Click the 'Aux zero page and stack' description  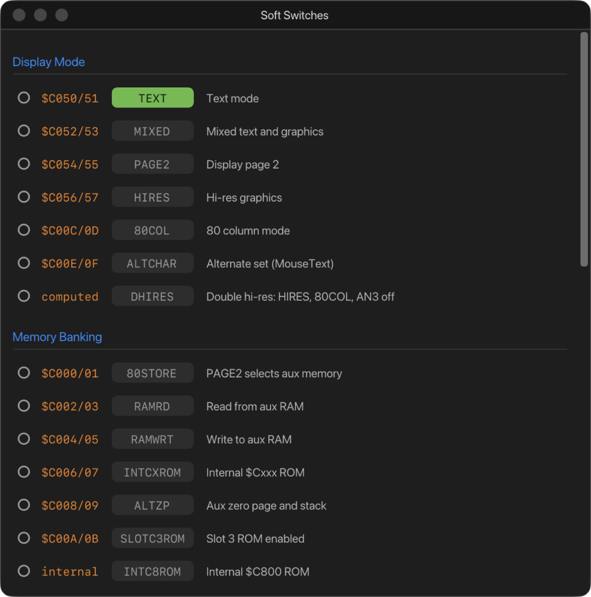[x=266, y=505]
